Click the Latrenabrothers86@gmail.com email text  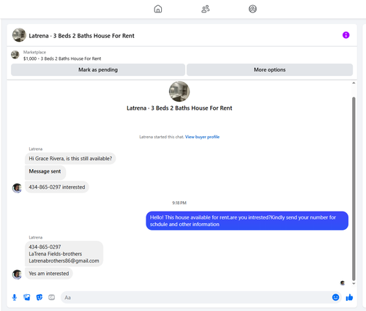click(64, 261)
